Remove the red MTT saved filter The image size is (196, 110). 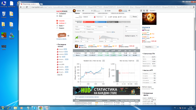tap(94, 22)
